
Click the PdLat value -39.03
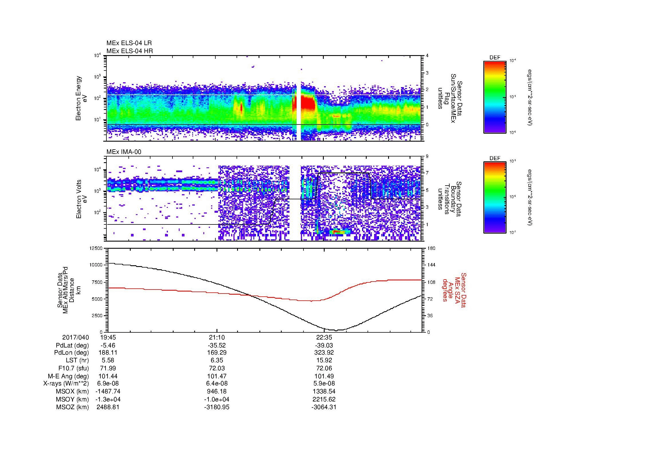click(324, 346)
